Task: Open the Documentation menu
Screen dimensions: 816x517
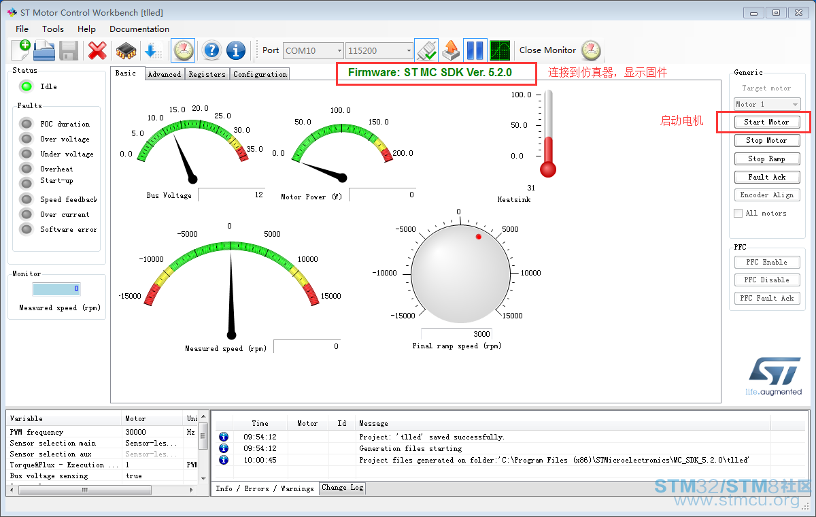Action: coord(139,29)
